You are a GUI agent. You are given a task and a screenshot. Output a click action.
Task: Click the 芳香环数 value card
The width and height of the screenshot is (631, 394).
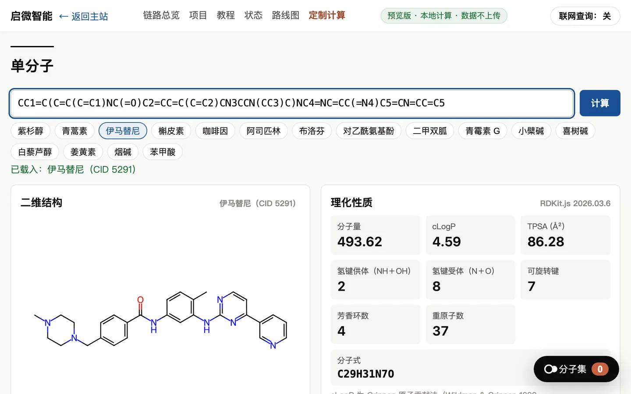click(x=376, y=324)
